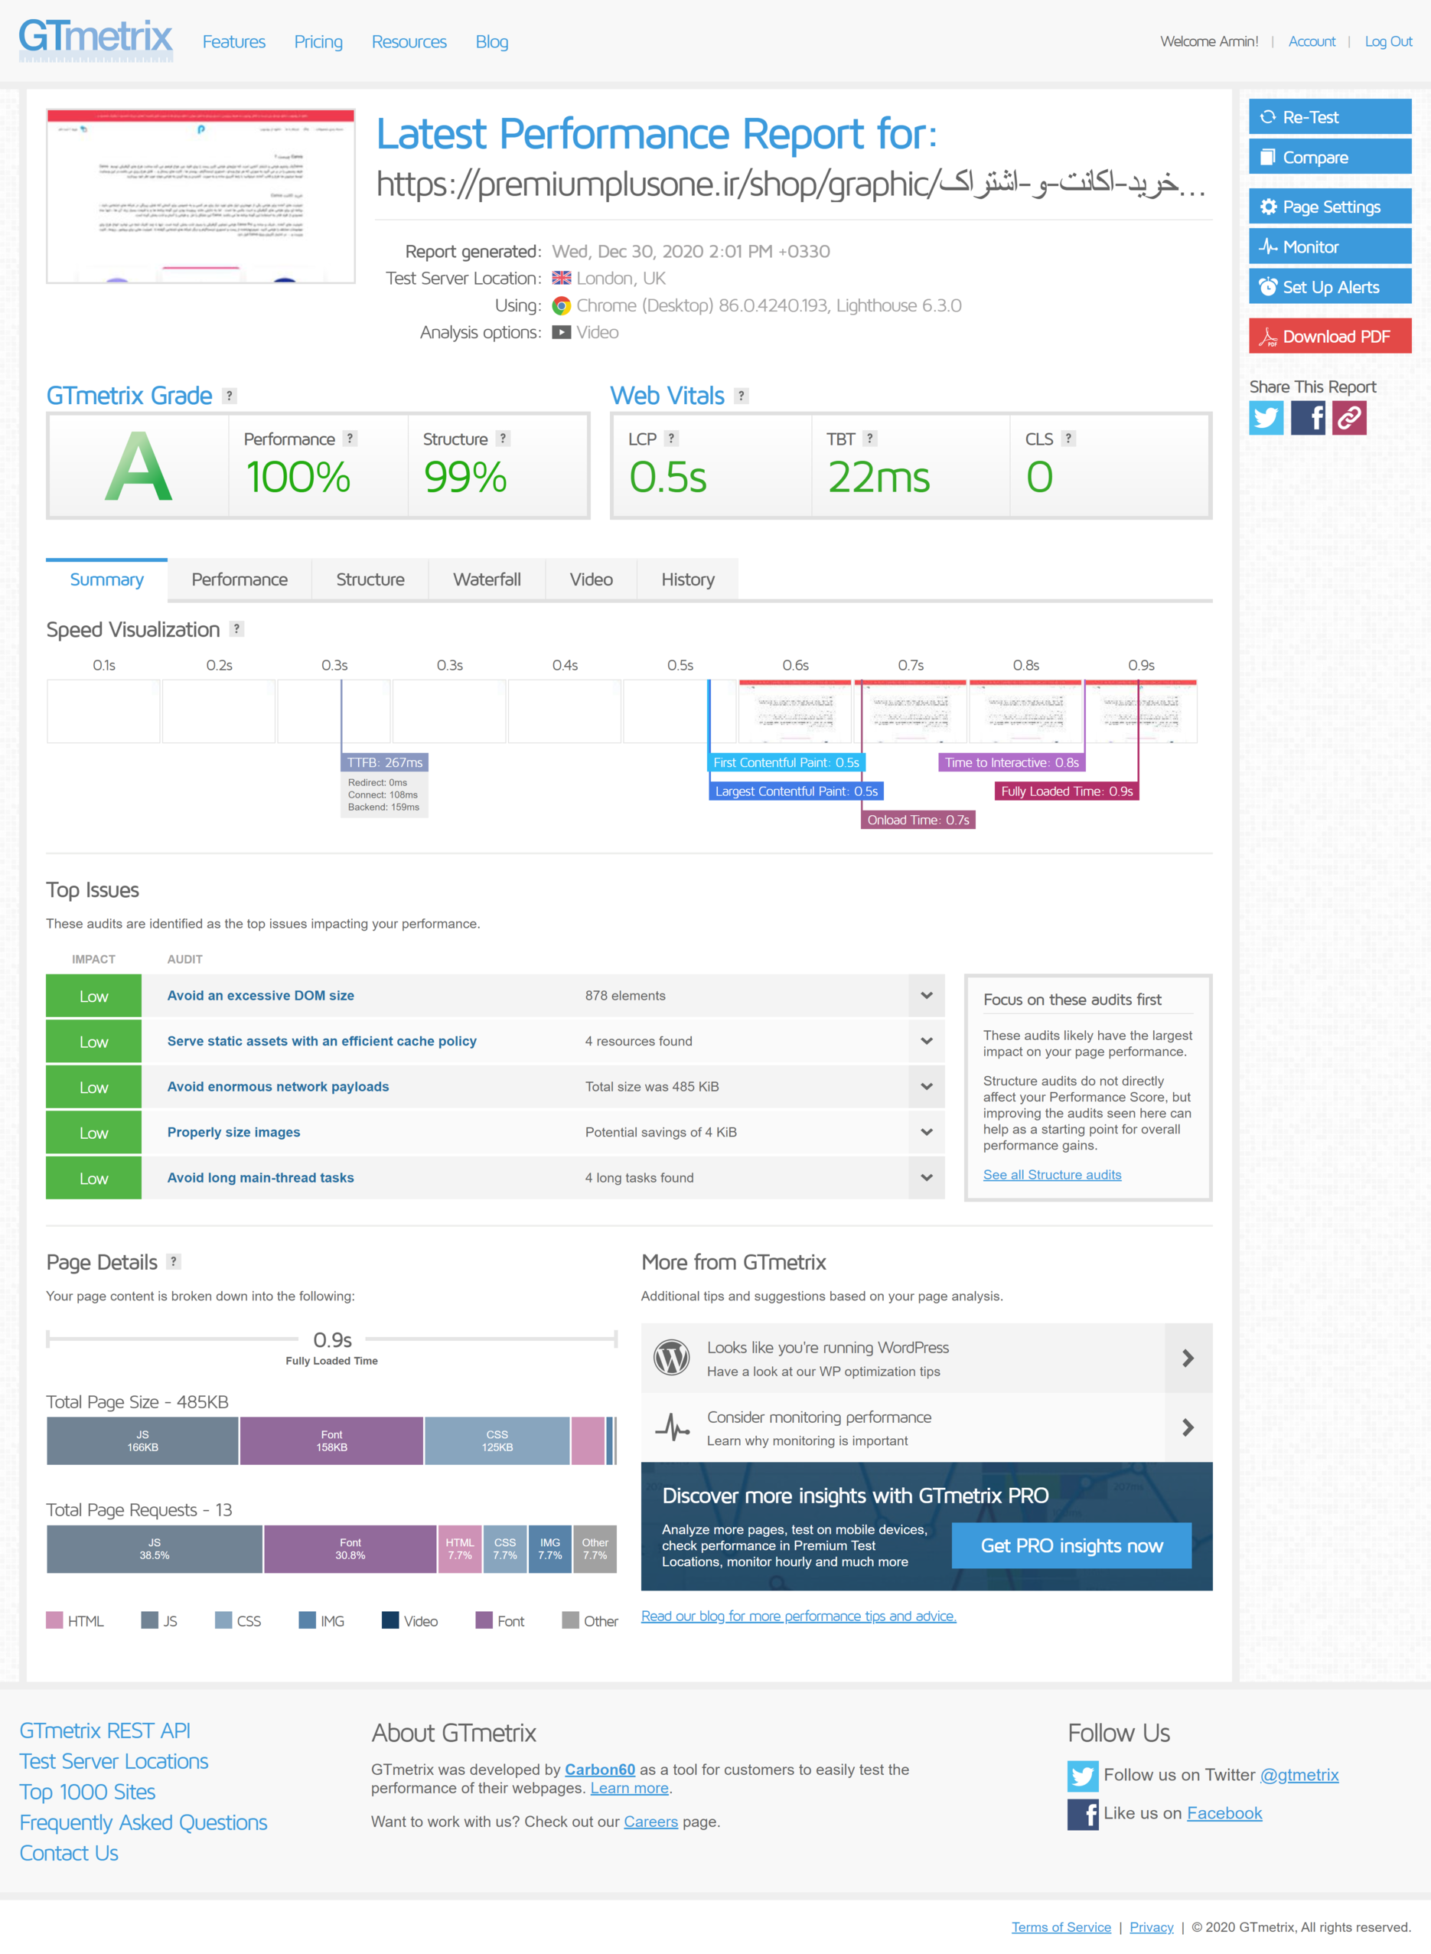Download the report as PDF
The image size is (1431, 1954).
click(1330, 336)
